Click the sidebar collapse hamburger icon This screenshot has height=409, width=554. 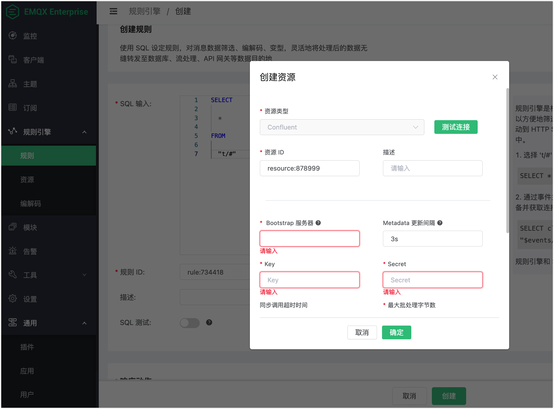113,12
